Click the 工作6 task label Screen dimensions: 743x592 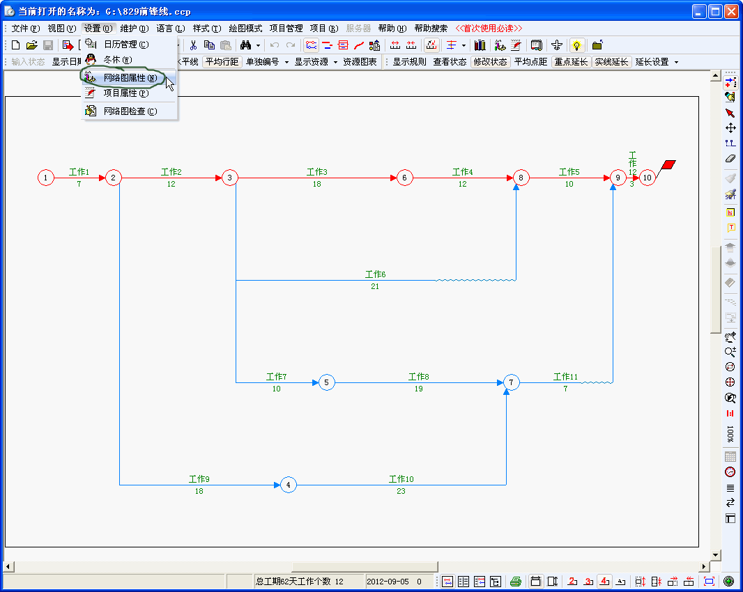click(x=375, y=274)
